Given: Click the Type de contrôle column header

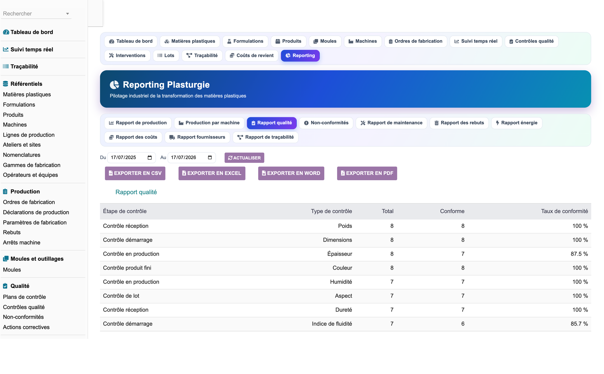Looking at the screenshot, I should coord(331,211).
